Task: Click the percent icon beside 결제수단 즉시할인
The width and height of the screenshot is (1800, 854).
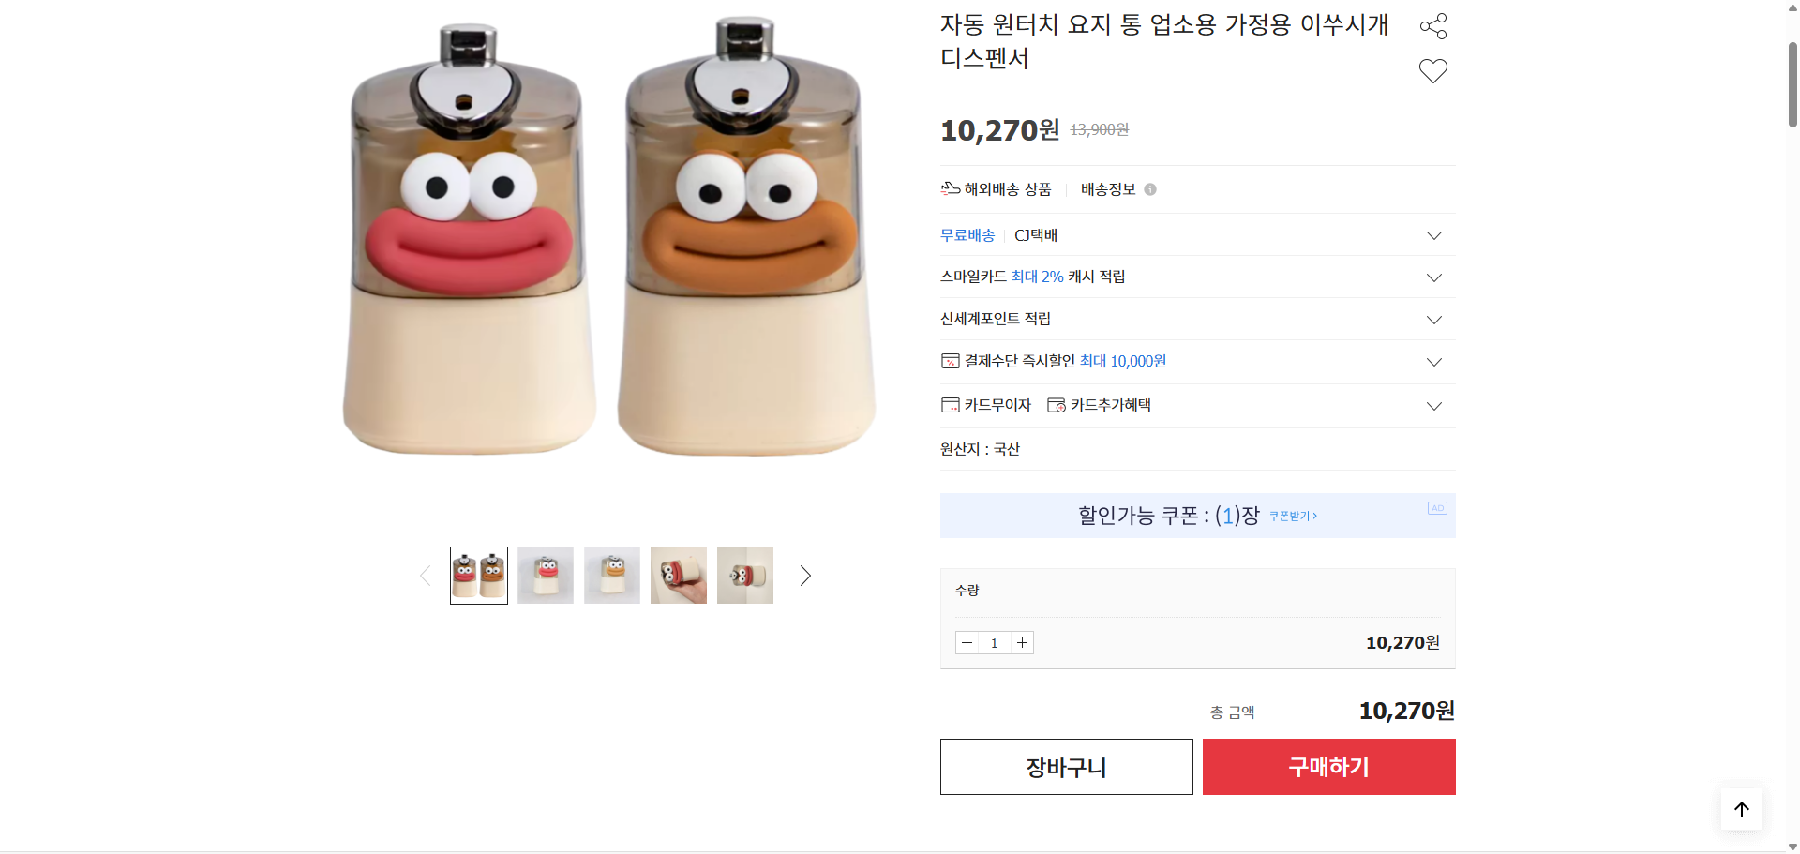Action: tap(949, 361)
